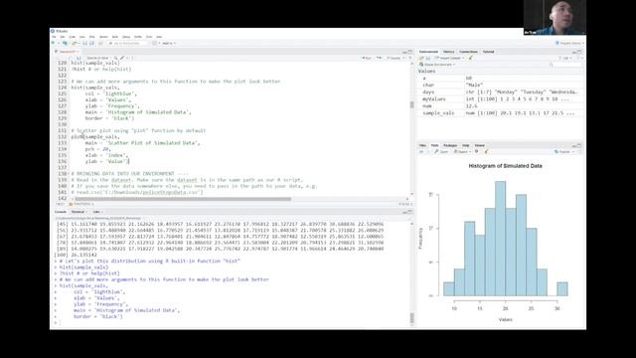Click the save workspace icon in Environment

pos(427,58)
